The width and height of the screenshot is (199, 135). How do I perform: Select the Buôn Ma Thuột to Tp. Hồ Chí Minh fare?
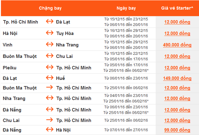[x=177, y=88]
